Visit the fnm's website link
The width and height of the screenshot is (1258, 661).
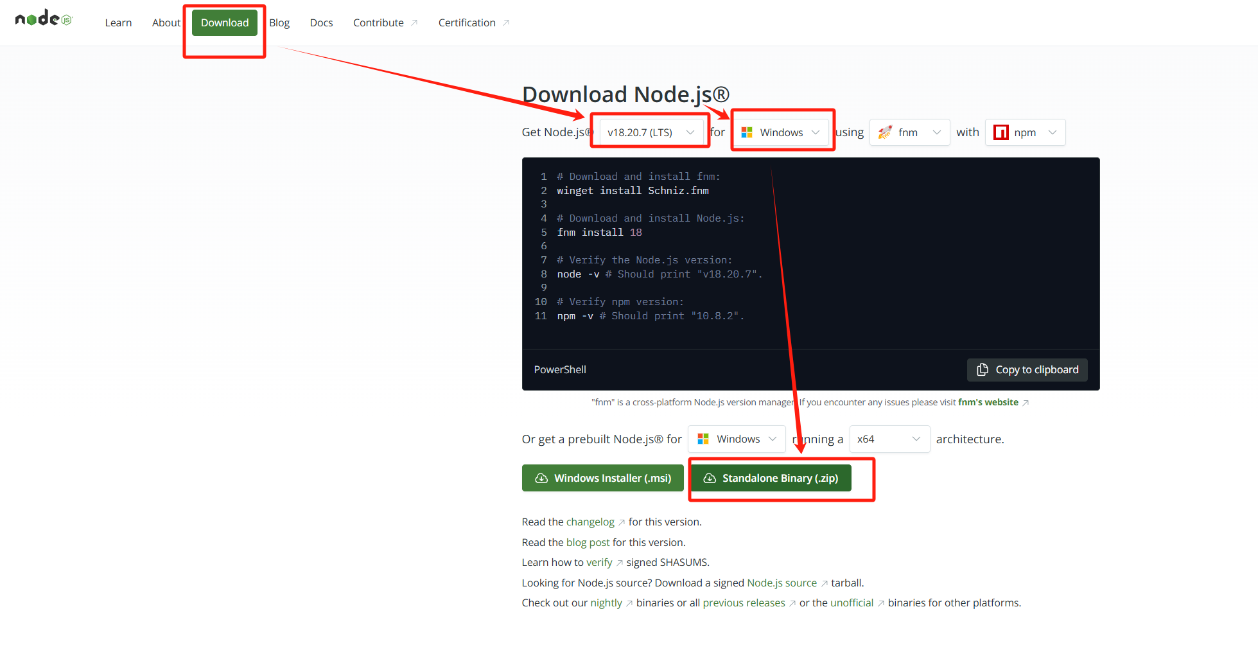[x=988, y=401]
